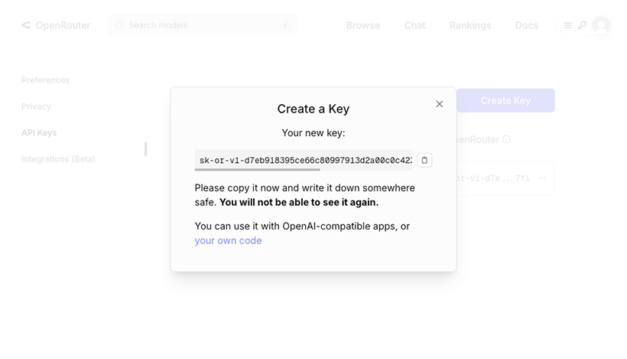The image size is (627, 359).
Task: Click the slash shortcut hint in search
Action: click(x=285, y=25)
